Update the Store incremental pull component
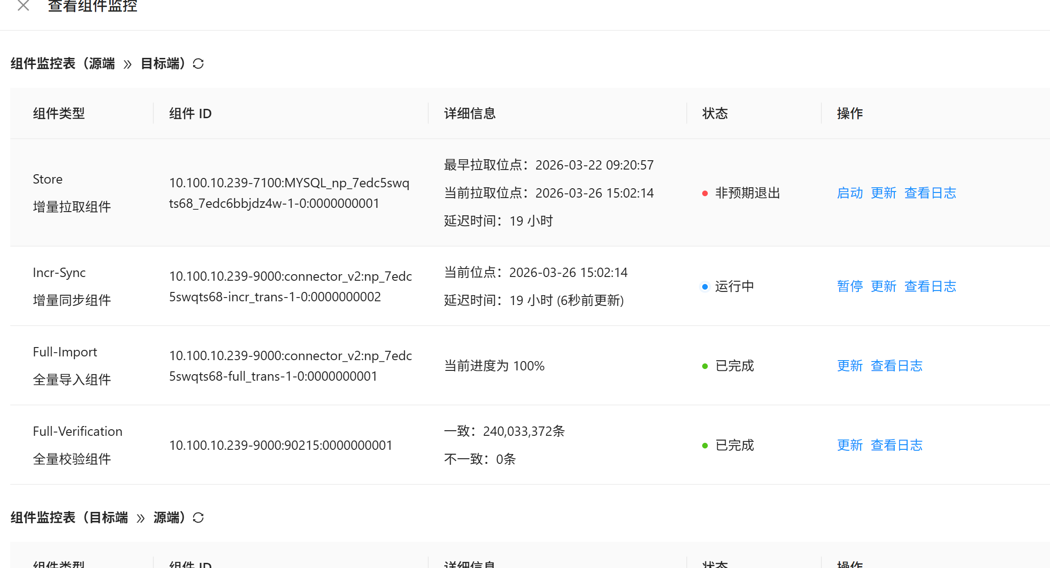1050x568 pixels. pos(883,193)
